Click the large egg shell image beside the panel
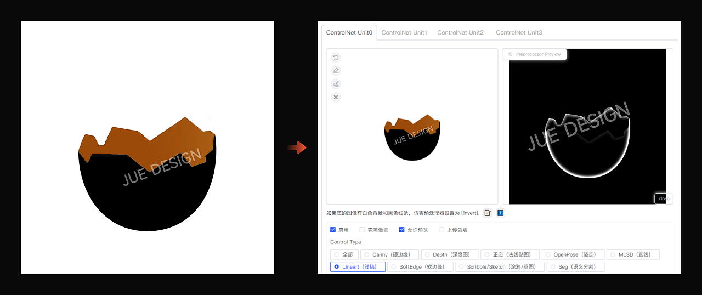The image size is (702, 295). pyautogui.click(x=147, y=147)
